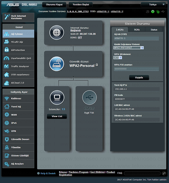Click the WPA2-Personal security level text
Image resolution: width=169 pixels, height=183 pixels.
pyautogui.click(x=82, y=66)
